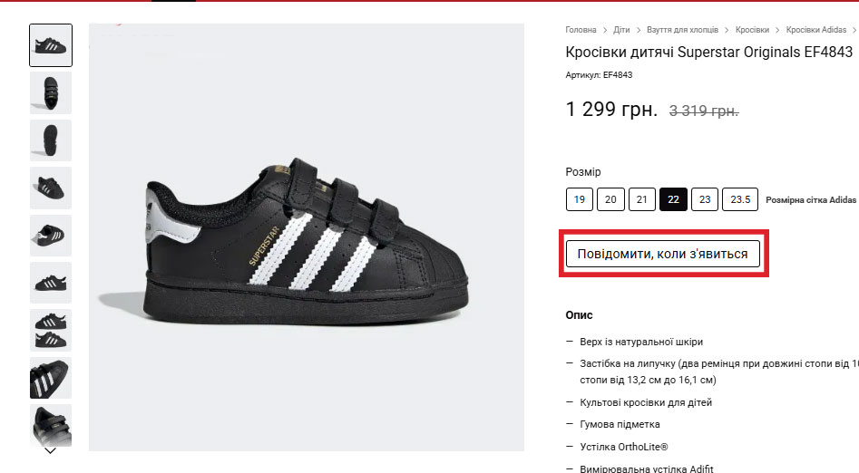View the thumbnail showing two stacked shoes
859x473 pixels.
click(x=51, y=331)
